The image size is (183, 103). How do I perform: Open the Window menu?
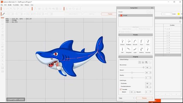tap(27, 5)
